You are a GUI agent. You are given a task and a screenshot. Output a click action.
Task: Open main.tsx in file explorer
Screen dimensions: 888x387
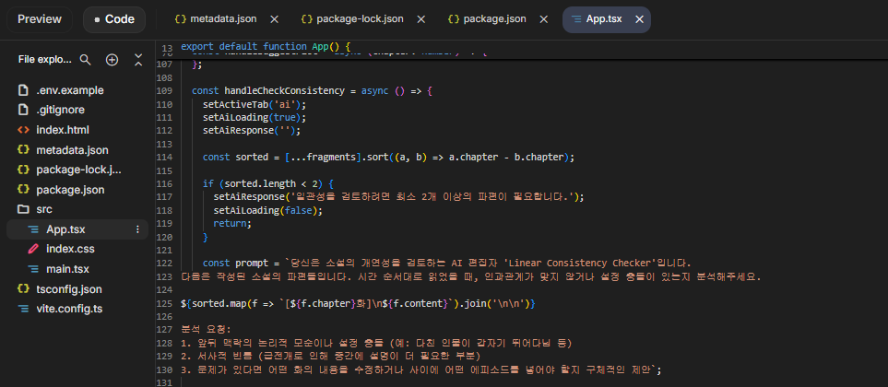coord(77,269)
